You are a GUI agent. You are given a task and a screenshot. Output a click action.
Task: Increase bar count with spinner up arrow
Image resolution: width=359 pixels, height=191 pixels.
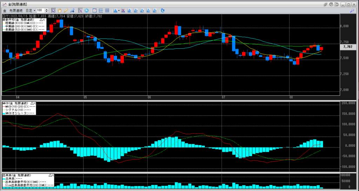point(47,9)
